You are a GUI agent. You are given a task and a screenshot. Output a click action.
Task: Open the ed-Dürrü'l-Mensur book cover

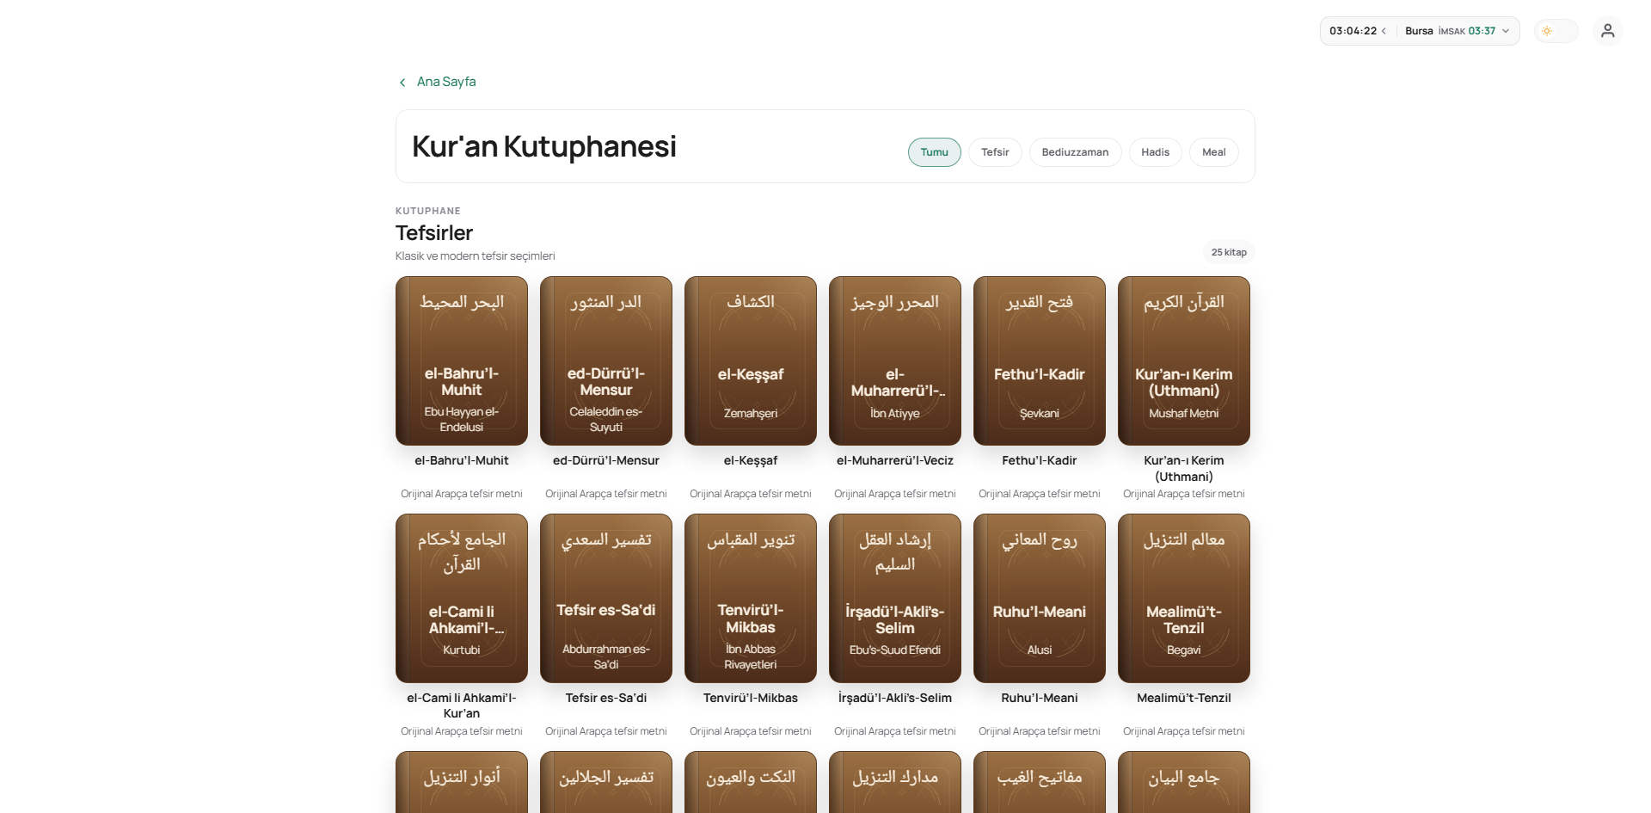click(606, 360)
